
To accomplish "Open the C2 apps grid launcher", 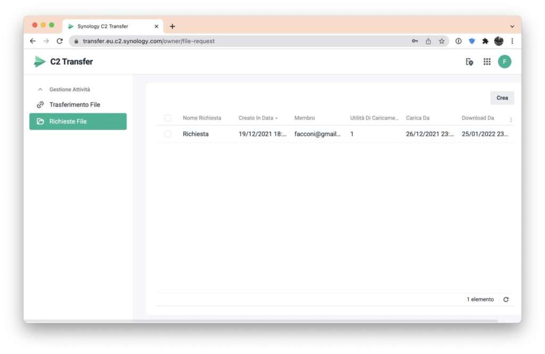I will tap(487, 62).
